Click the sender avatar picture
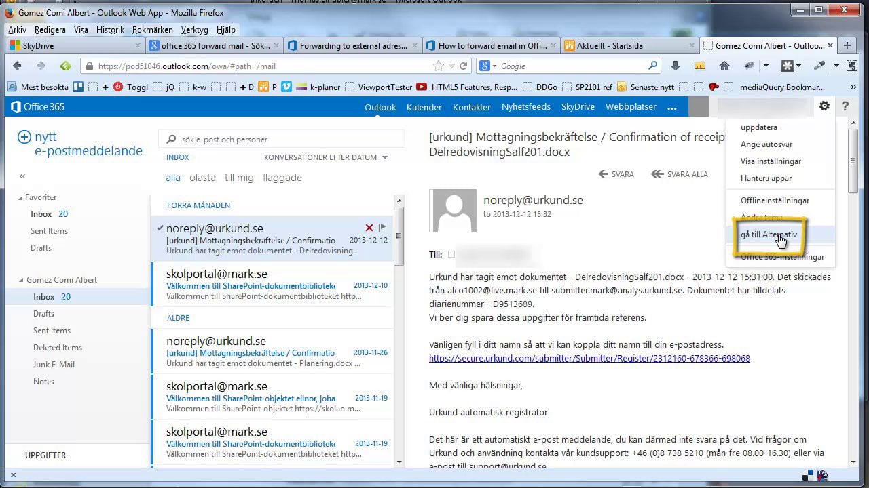Image resolution: width=869 pixels, height=488 pixels. (x=453, y=211)
